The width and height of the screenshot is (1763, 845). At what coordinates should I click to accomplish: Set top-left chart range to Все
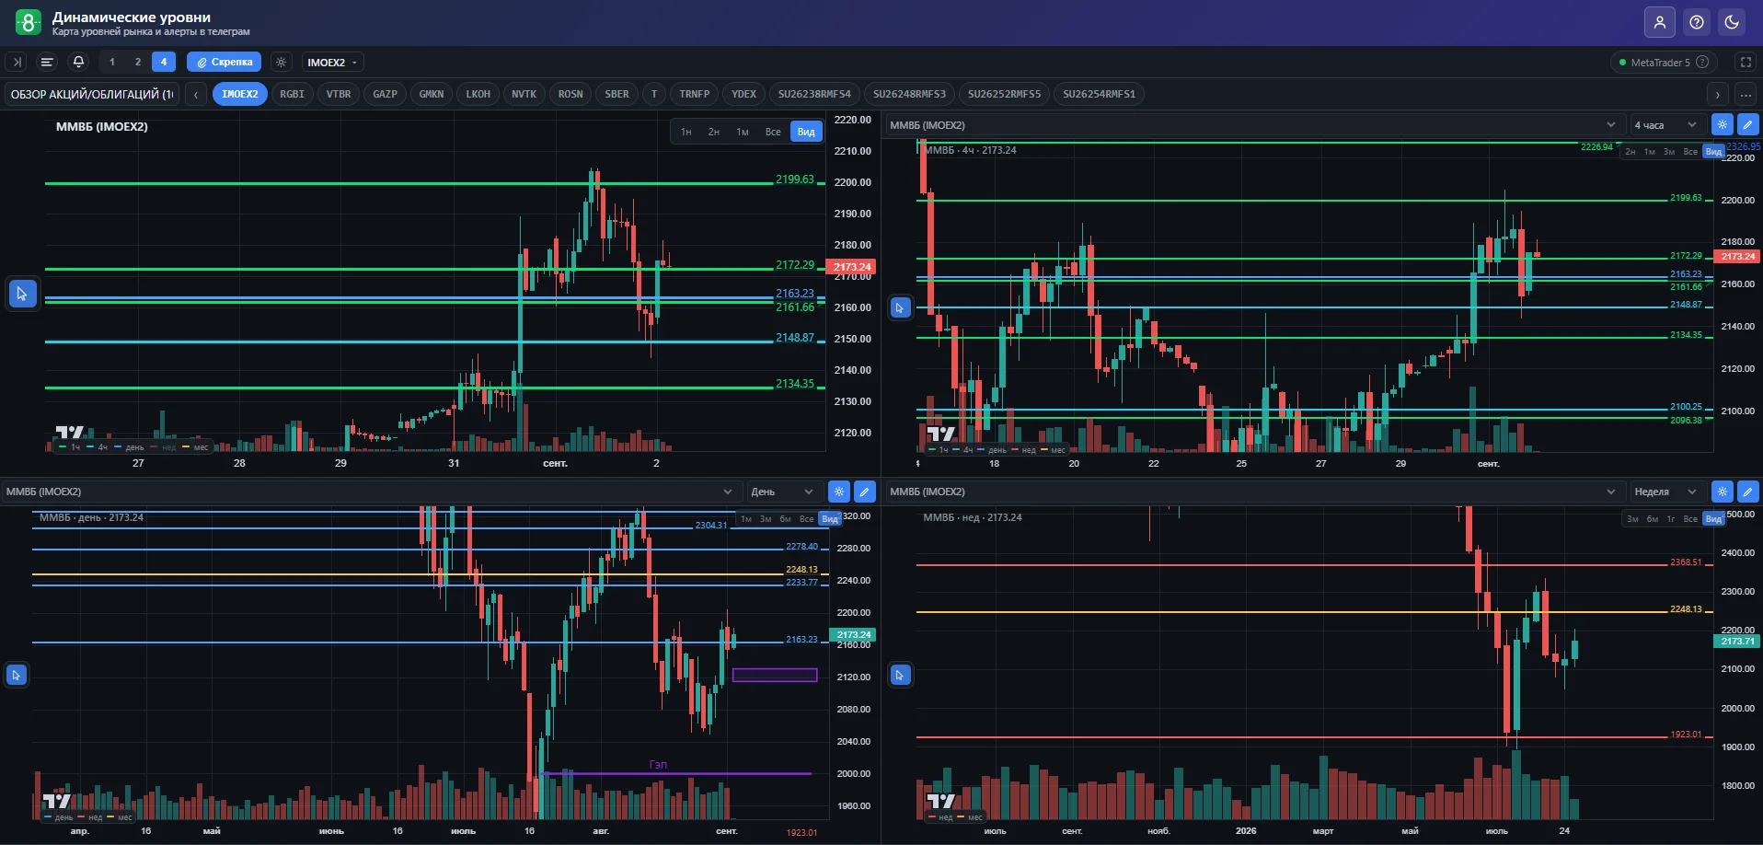773,132
